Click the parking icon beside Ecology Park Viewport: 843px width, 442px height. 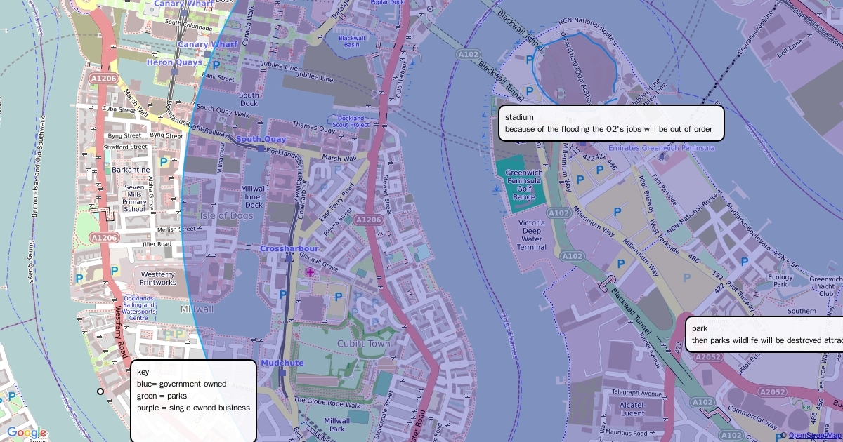[x=745, y=261]
